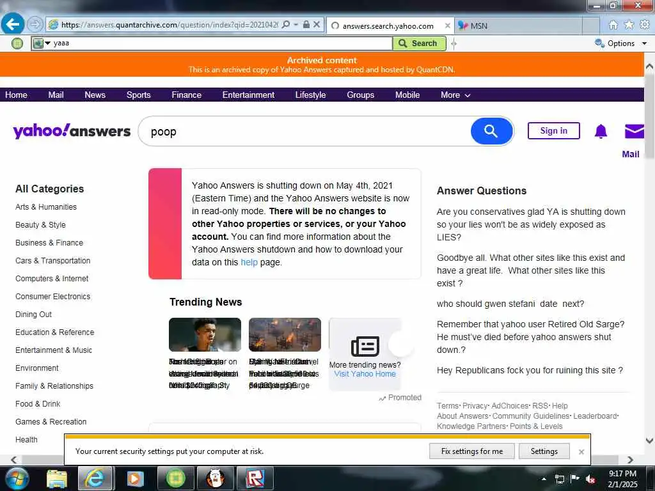
Task: Switch to the MSN tab
Action: (518, 26)
